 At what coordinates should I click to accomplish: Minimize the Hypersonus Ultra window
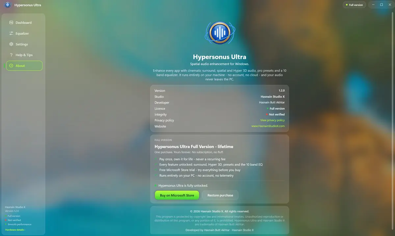coord(373,5)
